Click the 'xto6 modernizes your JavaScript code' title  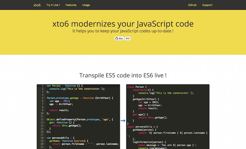pyautogui.click(x=123, y=24)
